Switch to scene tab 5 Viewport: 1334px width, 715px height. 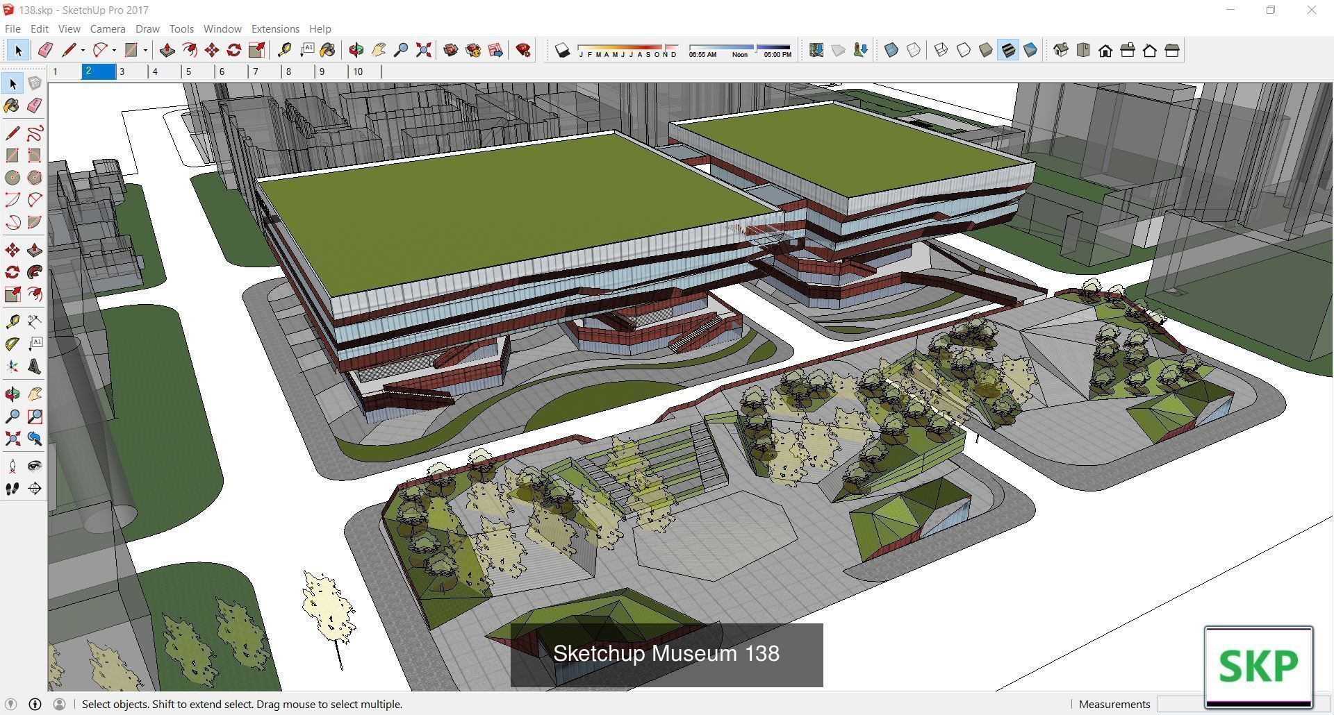pyautogui.click(x=198, y=71)
